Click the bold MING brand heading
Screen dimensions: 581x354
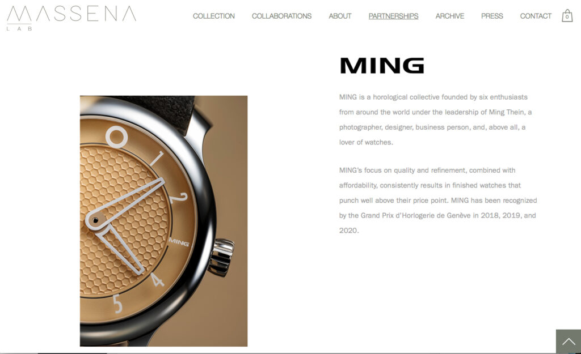[x=382, y=66]
